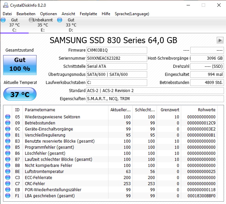Click the blue status orb for drive C:
This screenshot has width=226, height=204.
3,20
